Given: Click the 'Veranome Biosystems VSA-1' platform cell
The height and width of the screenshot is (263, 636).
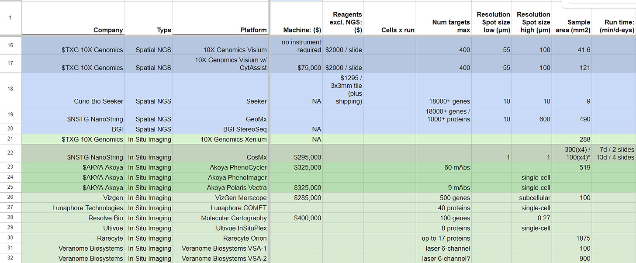Looking at the screenshot, I should (x=221, y=248).
